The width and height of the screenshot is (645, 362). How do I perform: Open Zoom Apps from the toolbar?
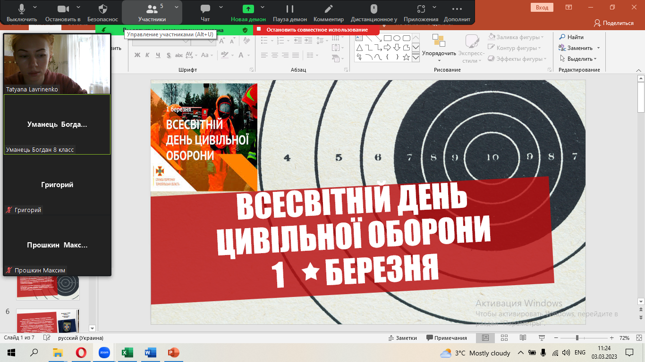coord(421,13)
